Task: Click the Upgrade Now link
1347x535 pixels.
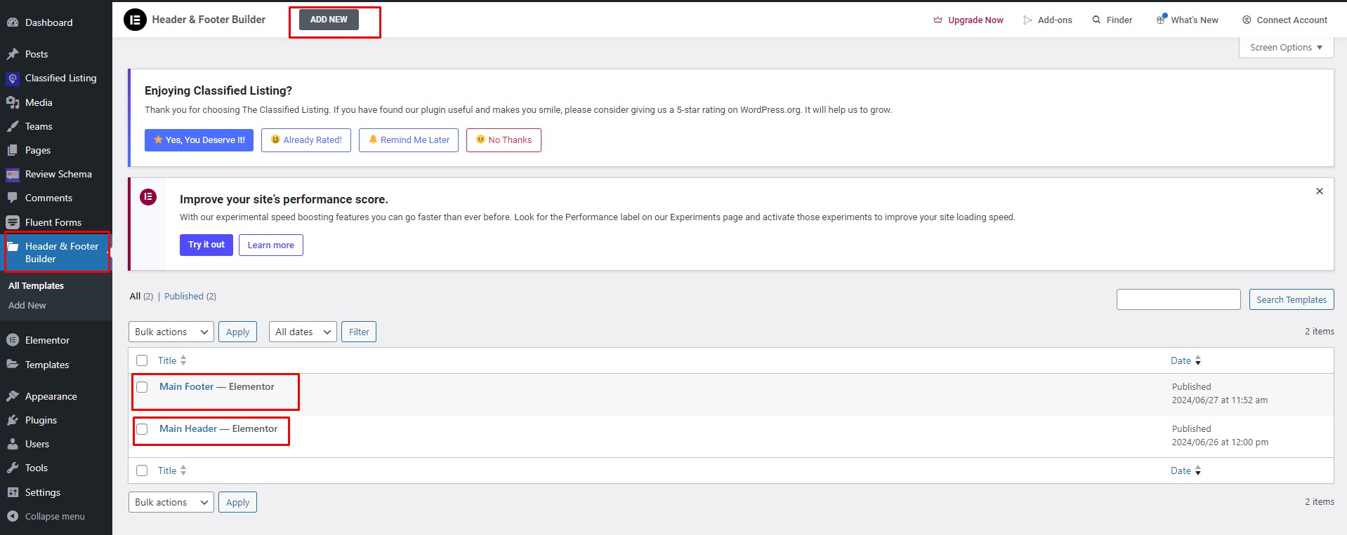Action: click(x=975, y=20)
